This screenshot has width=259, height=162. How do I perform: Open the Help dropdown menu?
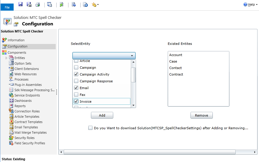click(250, 4)
